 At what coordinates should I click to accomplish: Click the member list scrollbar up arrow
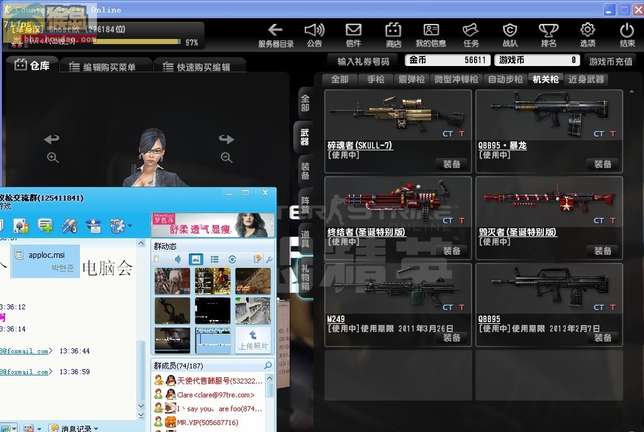tap(269, 378)
